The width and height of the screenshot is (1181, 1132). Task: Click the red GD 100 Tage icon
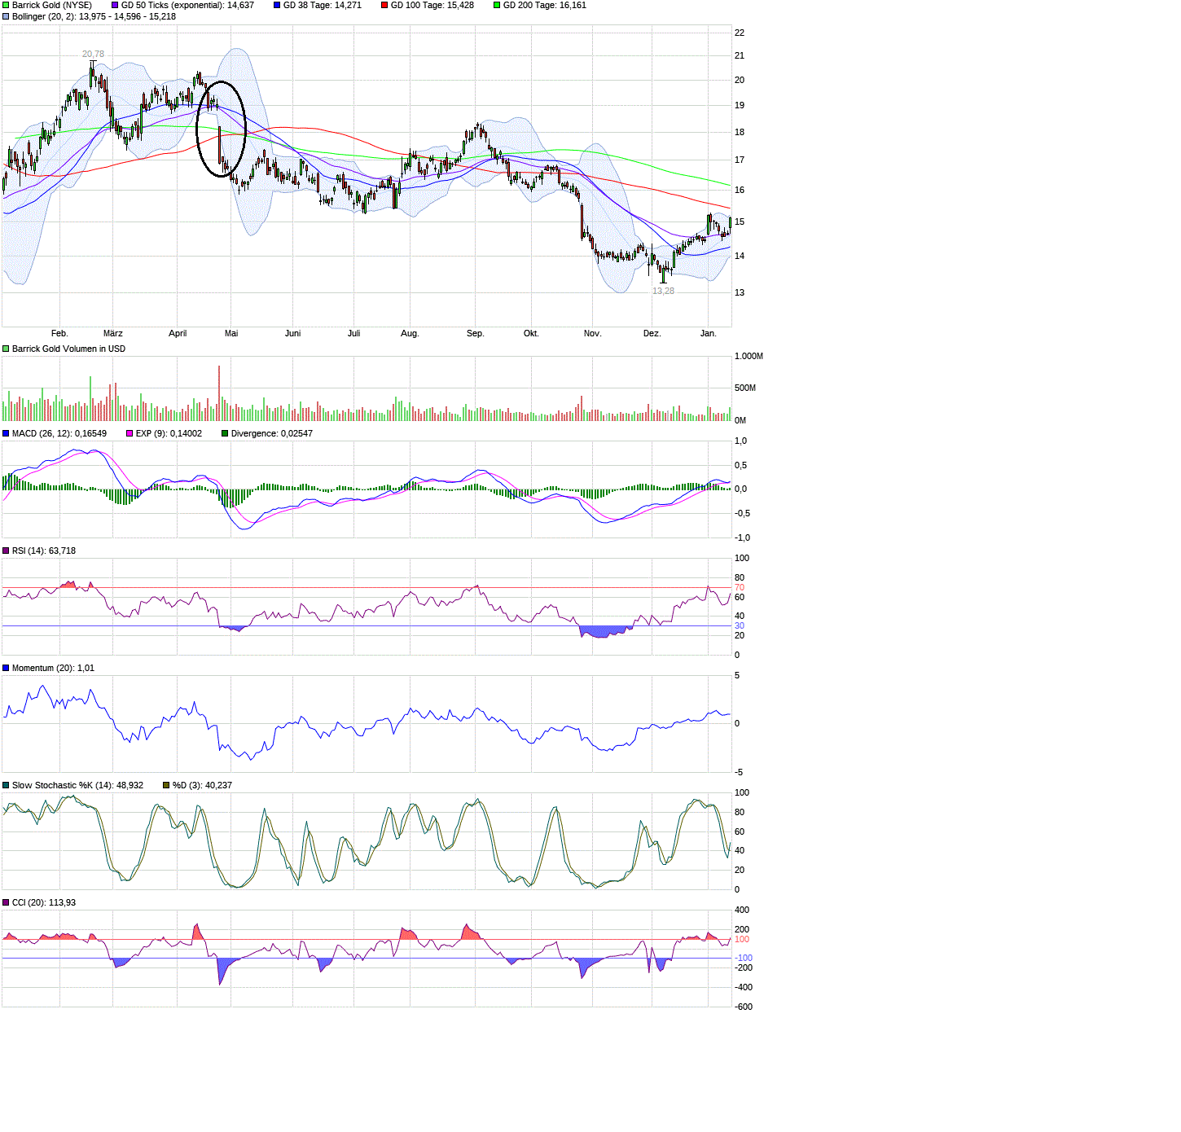point(384,6)
